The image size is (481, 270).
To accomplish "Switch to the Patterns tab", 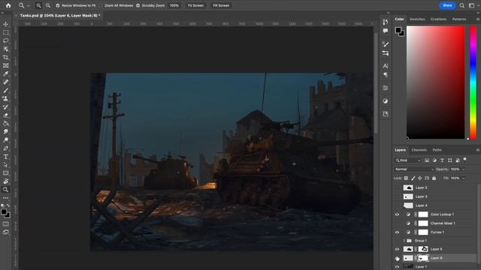I will pos(459,19).
